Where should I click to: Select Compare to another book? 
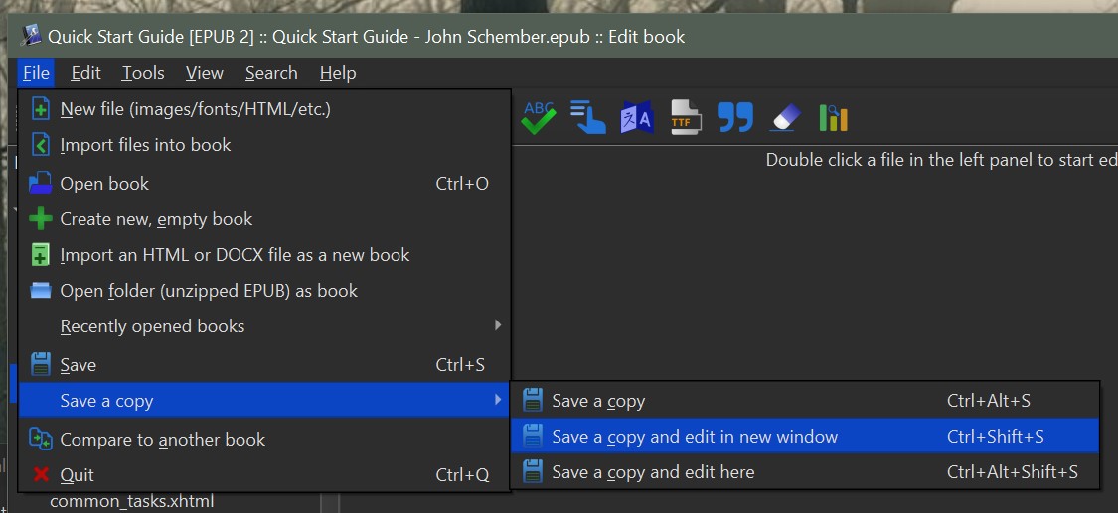(162, 439)
